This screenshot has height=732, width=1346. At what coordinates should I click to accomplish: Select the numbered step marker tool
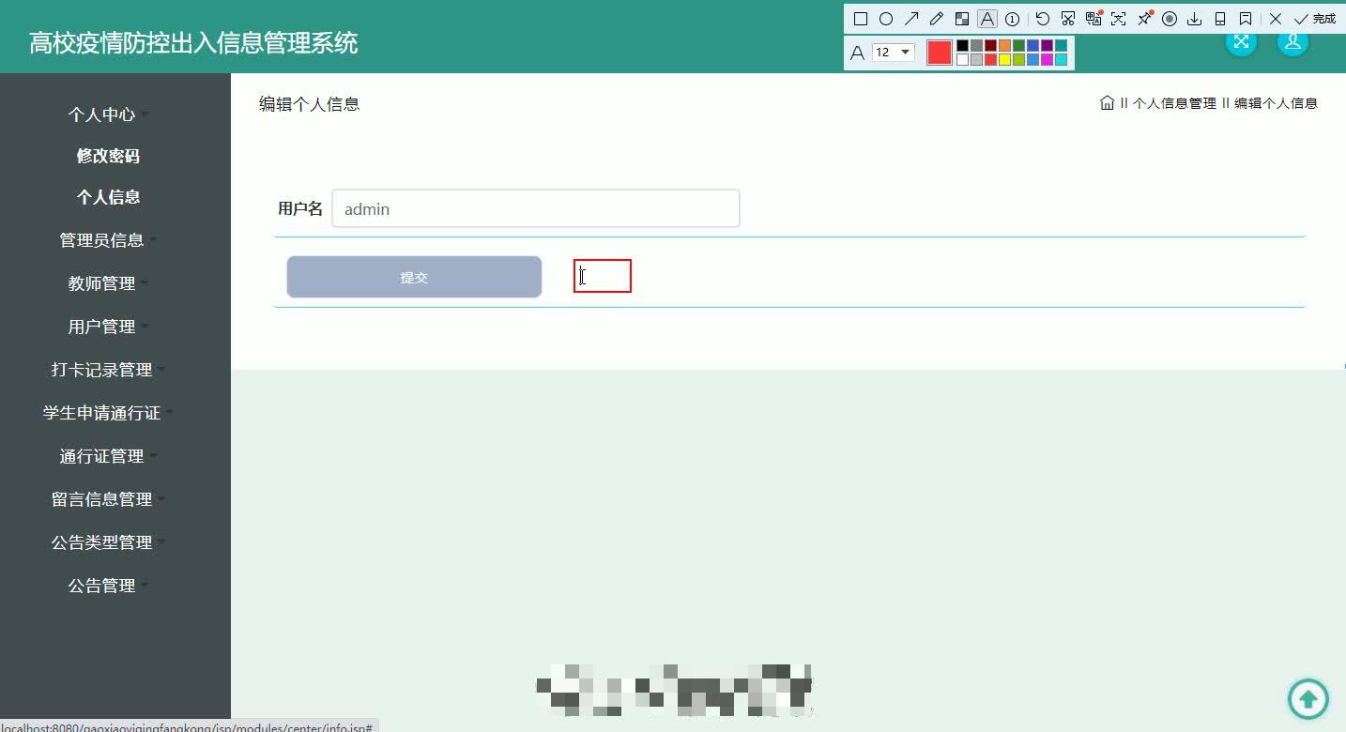(x=1013, y=19)
